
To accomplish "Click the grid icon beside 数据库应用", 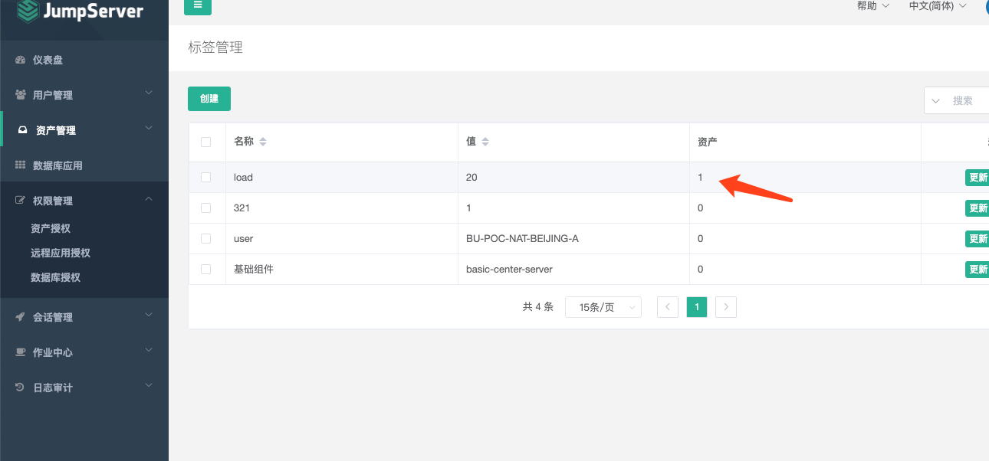I will click(x=21, y=165).
